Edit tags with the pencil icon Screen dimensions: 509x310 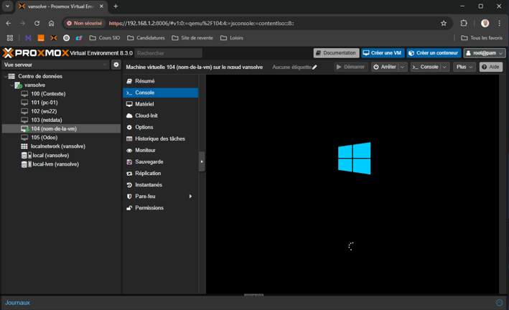pos(314,67)
